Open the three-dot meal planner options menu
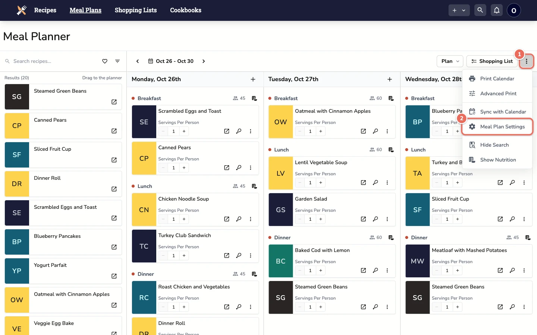The width and height of the screenshot is (537, 335). point(527,61)
